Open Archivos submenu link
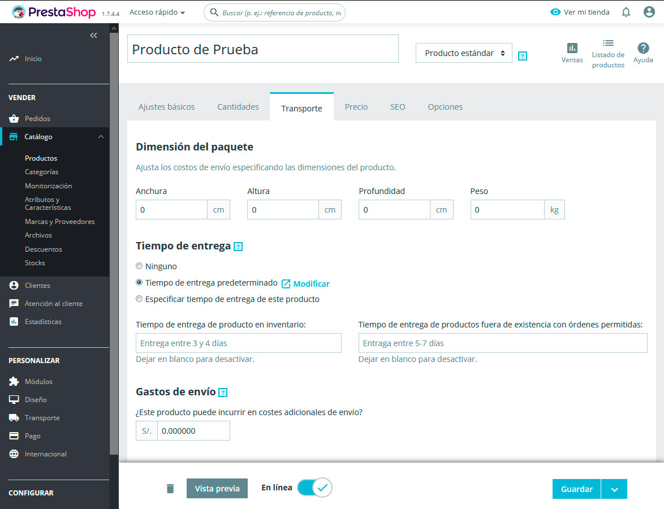This screenshot has width=664, height=509. pyautogui.click(x=38, y=235)
